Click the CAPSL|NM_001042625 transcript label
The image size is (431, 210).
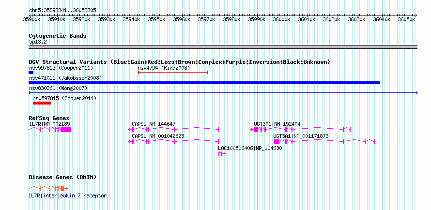pyautogui.click(x=158, y=136)
